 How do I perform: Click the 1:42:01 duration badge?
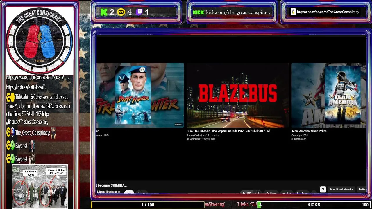click(178, 125)
